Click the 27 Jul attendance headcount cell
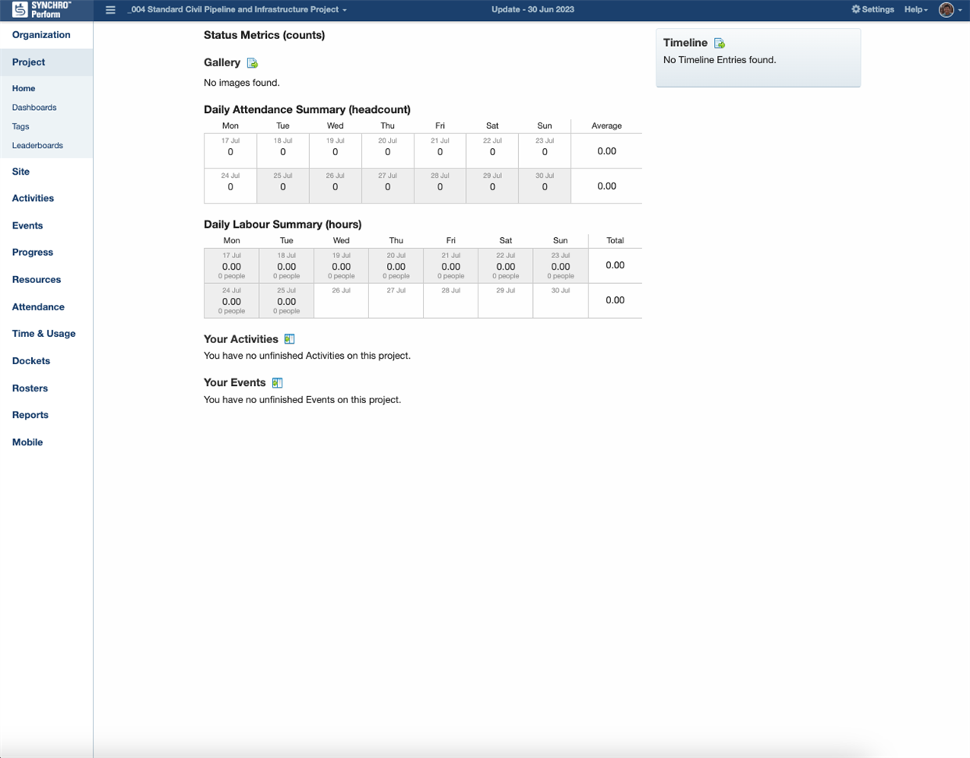Viewport: 970px width, 758px height. click(x=388, y=186)
